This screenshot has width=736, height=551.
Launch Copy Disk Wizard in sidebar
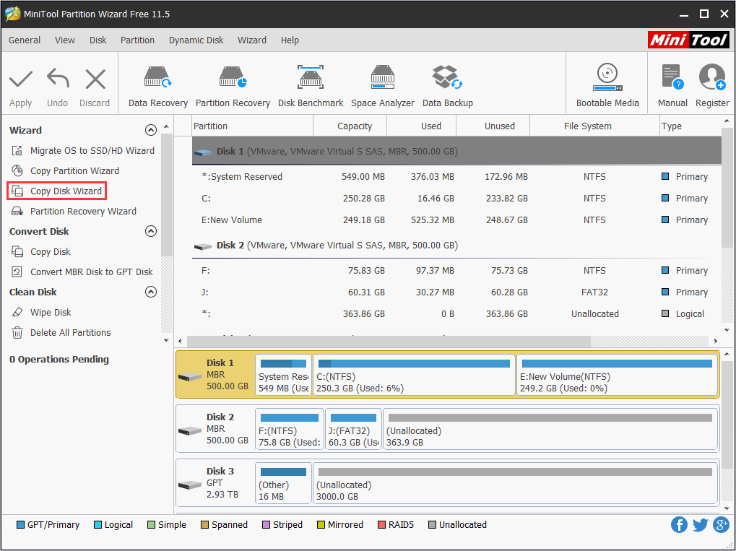click(56, 191)
